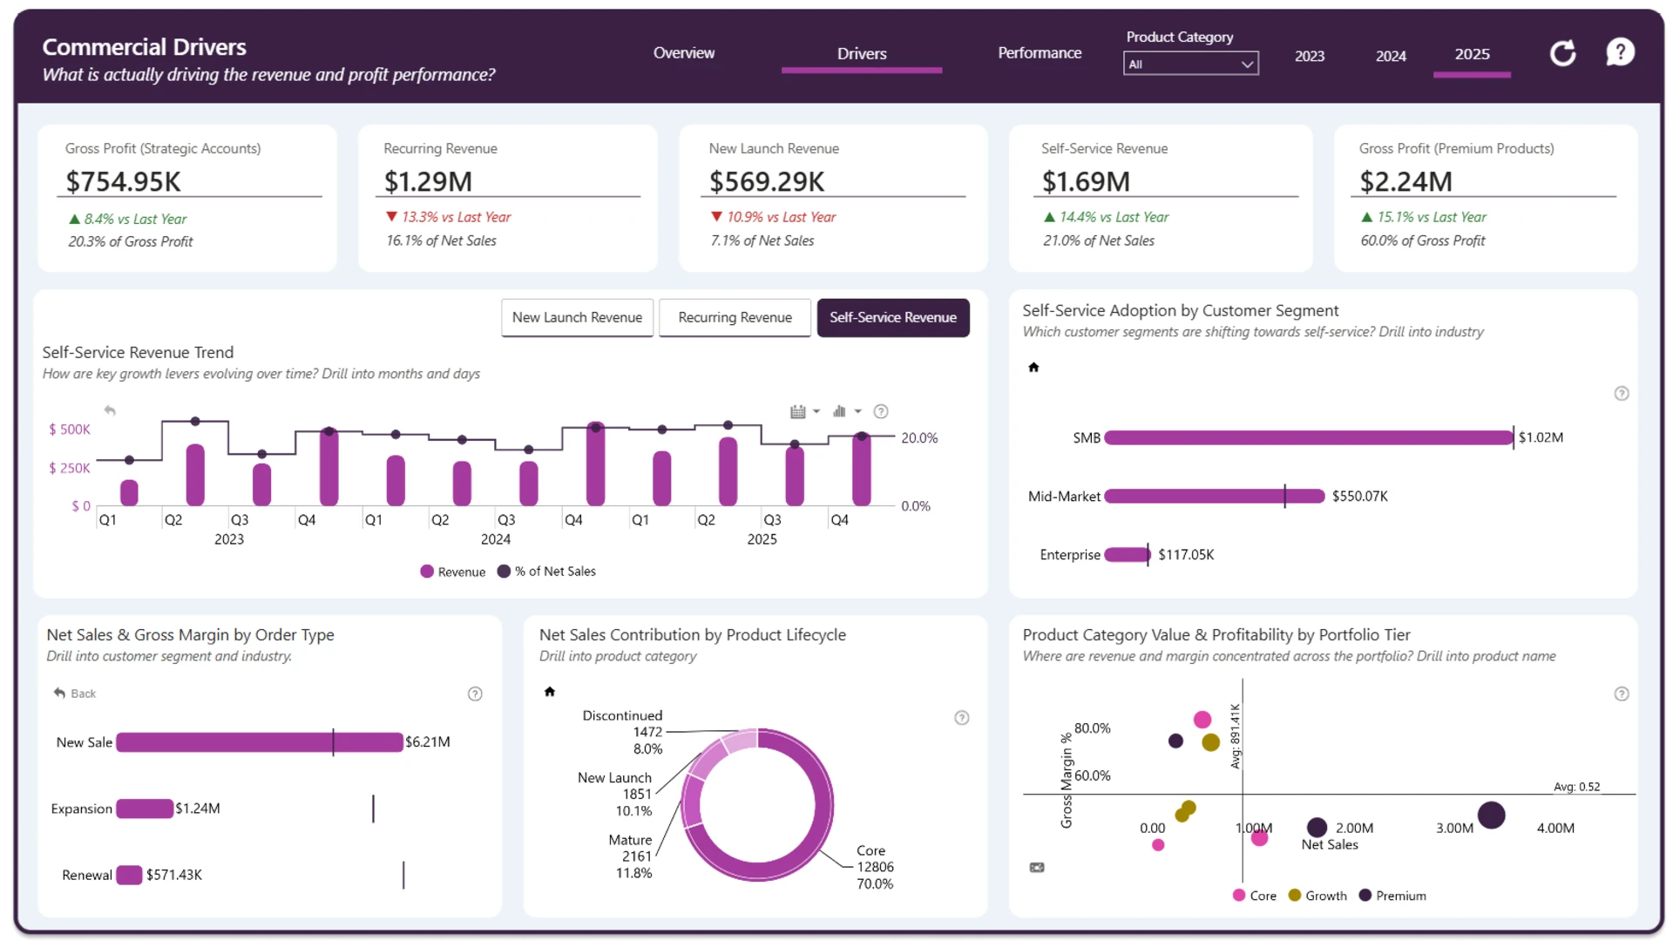The width and height of the screenshot is (1673, 941).
Task: Switch to the Overview tab
Action: [684, 53]
